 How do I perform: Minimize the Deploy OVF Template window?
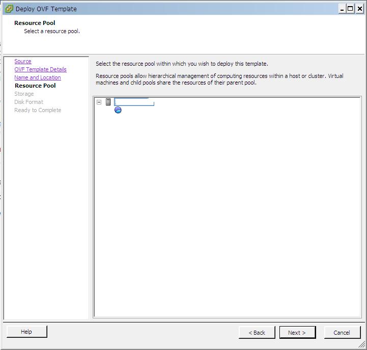[342, 9]
